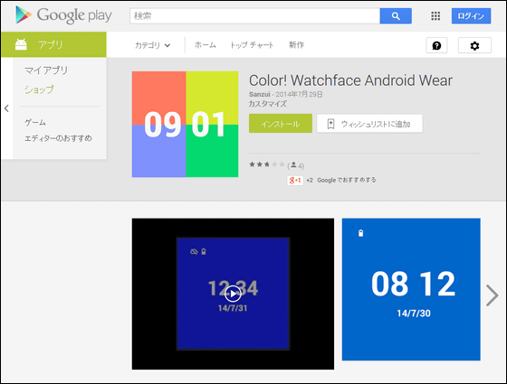Expand the カテゴリ dropdown
This screenshot has height=384, width=507.
click(x=152, y=45)
